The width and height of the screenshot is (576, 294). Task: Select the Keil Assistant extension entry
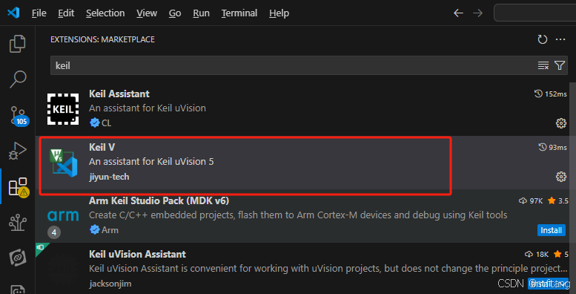[302, 108]
